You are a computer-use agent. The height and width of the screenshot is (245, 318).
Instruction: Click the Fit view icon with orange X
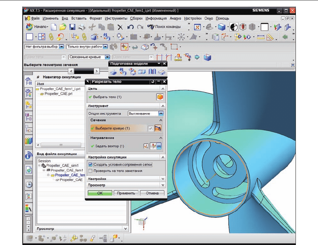pyautogui.click(x=197, y=27)
